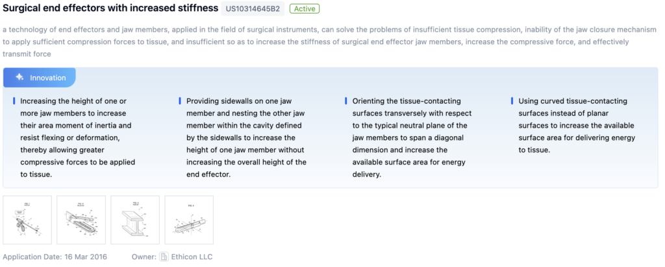
Task: Open the Surgical end effectors patent title
Action: 110,9
